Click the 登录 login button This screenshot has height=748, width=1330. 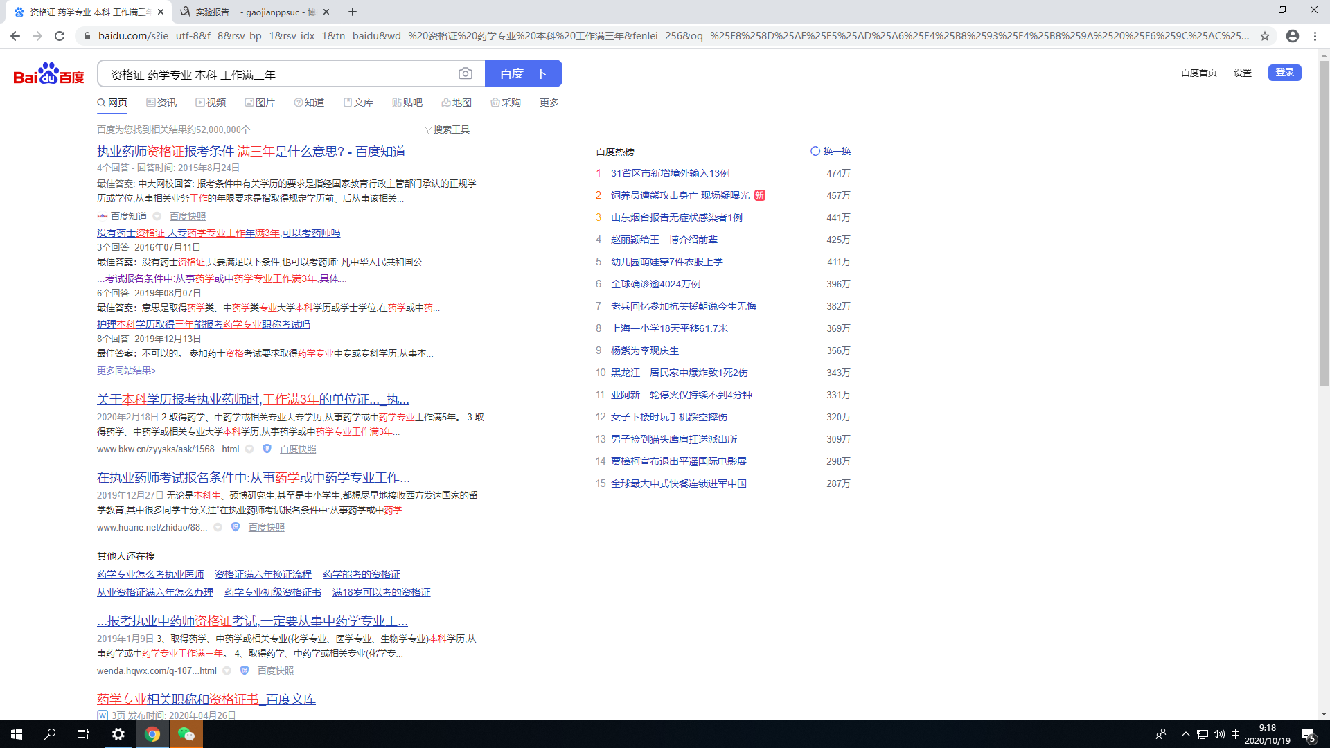tap(1284, 73)
